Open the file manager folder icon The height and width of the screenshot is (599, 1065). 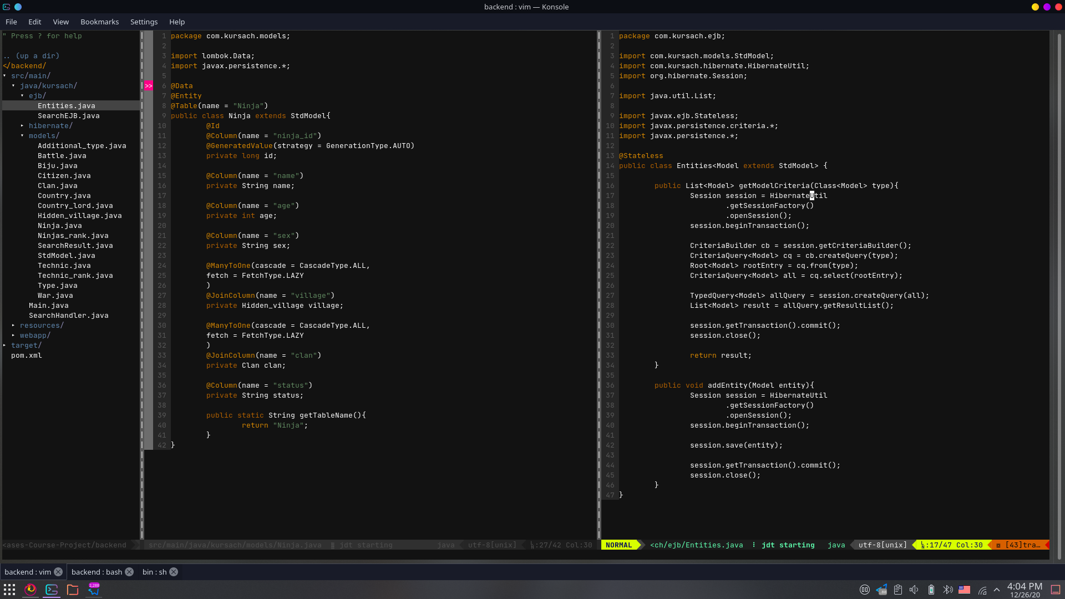click(x=73, y=590)
